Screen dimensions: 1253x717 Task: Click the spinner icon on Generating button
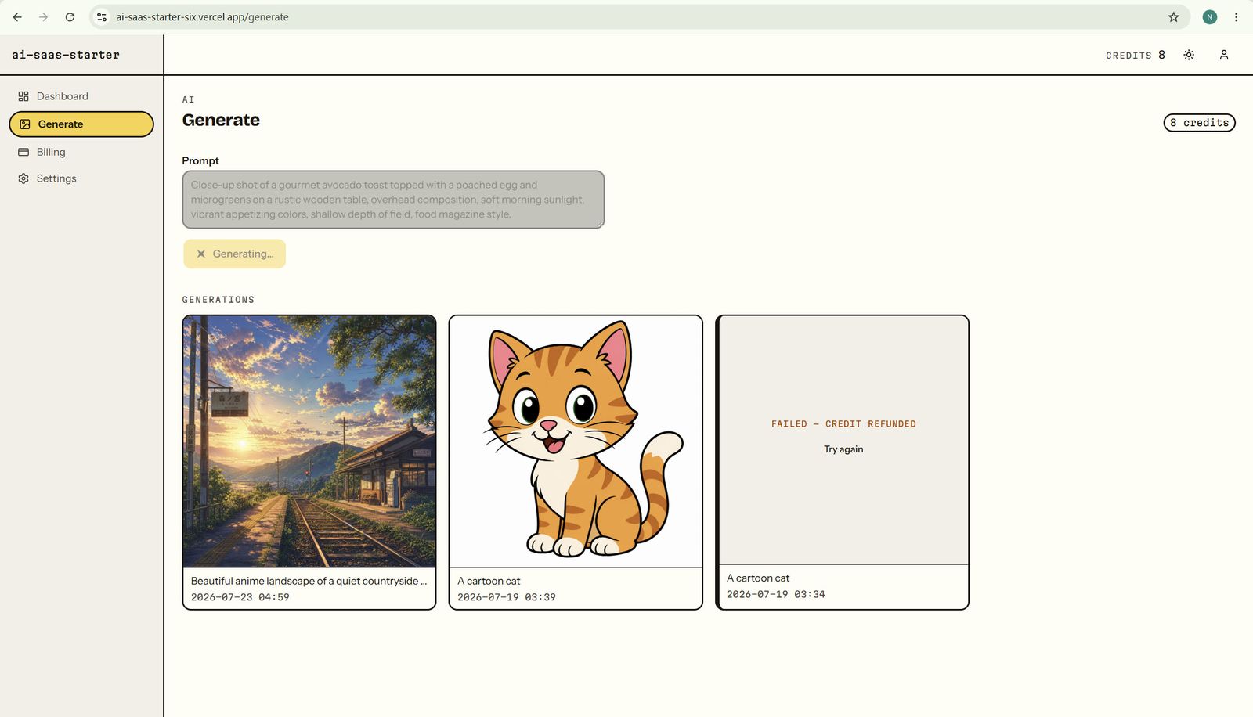(201, 254)
